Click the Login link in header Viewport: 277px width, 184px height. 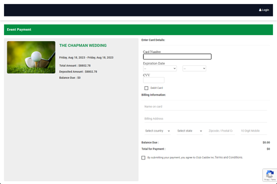[264, 10]
